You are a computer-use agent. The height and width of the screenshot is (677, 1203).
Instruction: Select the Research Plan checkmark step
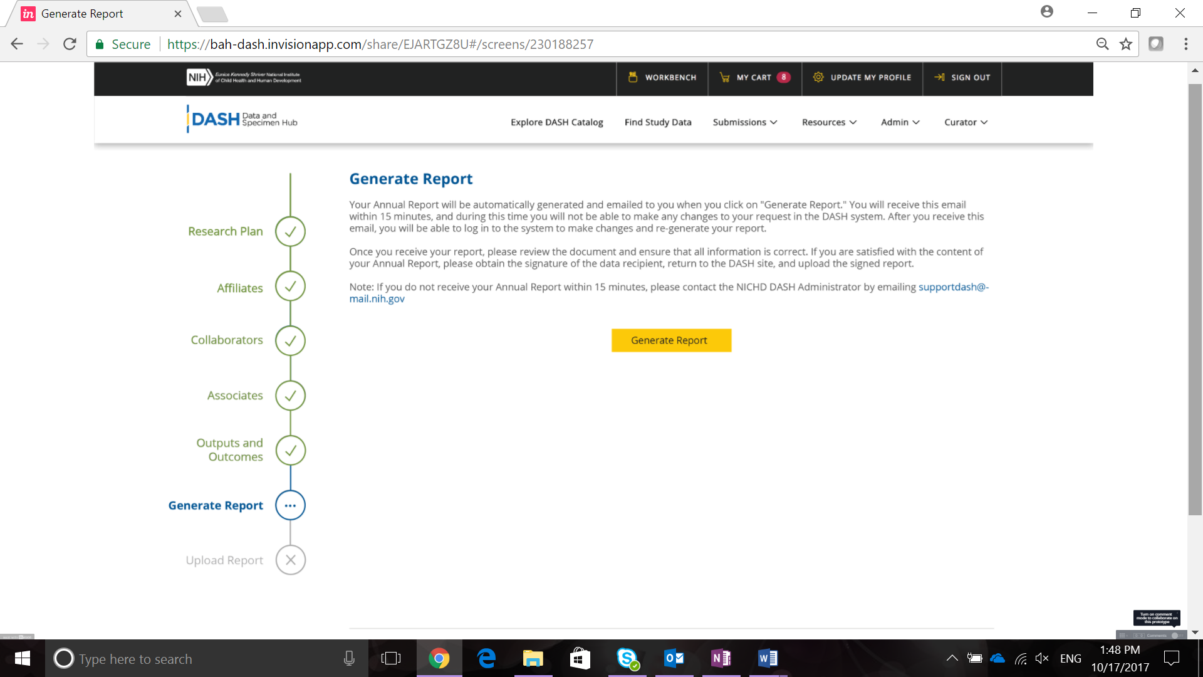(290, 231)
